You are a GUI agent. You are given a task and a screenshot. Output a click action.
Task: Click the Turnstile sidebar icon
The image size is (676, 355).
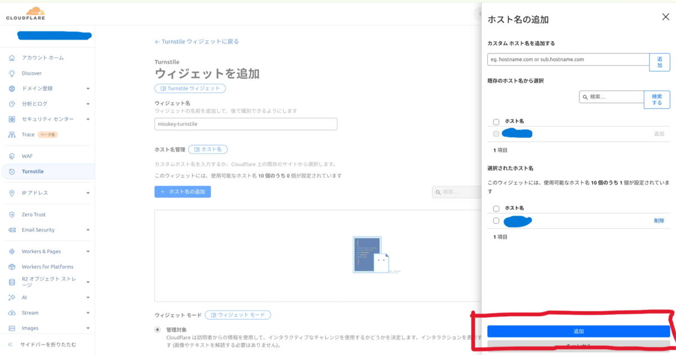[x=12, y=172]
